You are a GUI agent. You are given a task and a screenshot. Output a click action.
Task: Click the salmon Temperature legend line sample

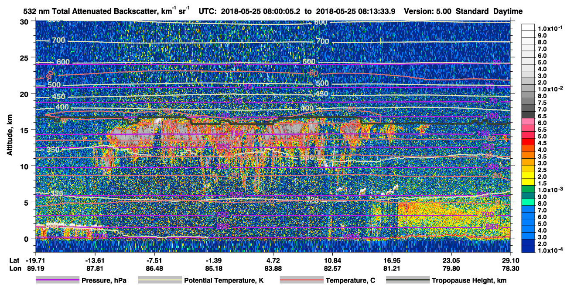(x=301, y=280)
